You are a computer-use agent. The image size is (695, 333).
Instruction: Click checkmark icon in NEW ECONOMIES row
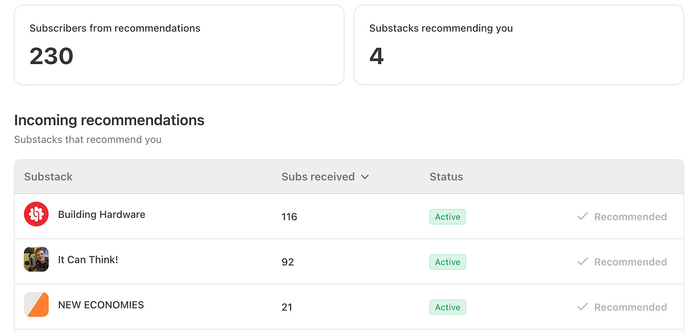tap(582, 307)
